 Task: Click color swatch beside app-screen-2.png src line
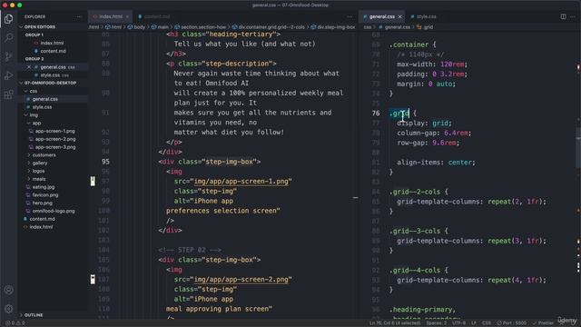(x=93, y=280)
